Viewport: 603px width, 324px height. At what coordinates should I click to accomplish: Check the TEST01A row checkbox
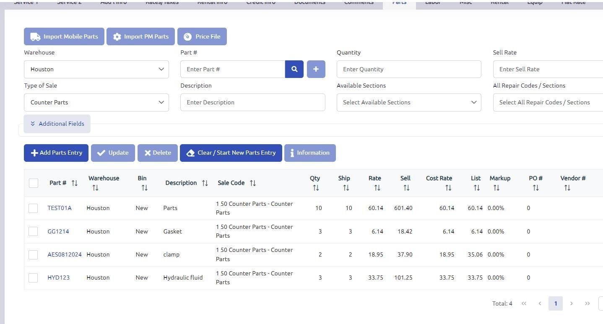[33, 208]
